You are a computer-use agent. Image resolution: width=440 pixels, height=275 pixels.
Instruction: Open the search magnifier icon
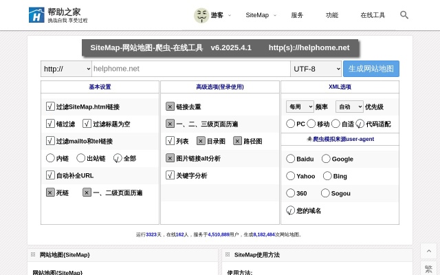click(404, 14)
